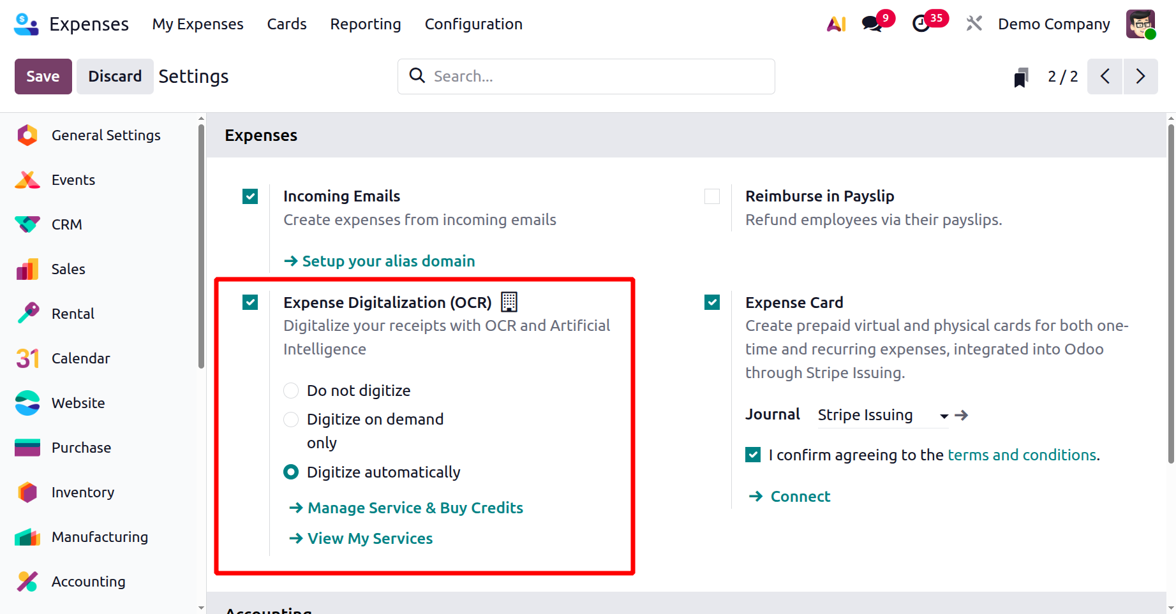Select the Do not digitize option
Screen dimensions: 1176x614
point(291,390)
